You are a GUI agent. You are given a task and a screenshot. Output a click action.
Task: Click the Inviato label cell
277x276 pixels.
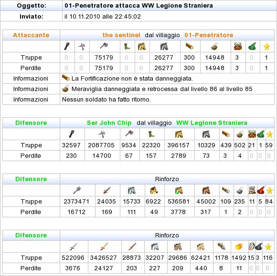[31, 16]
